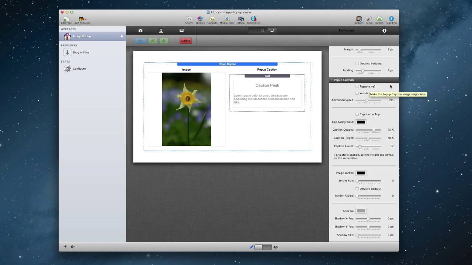Open the Themes browser

point(200,19)
